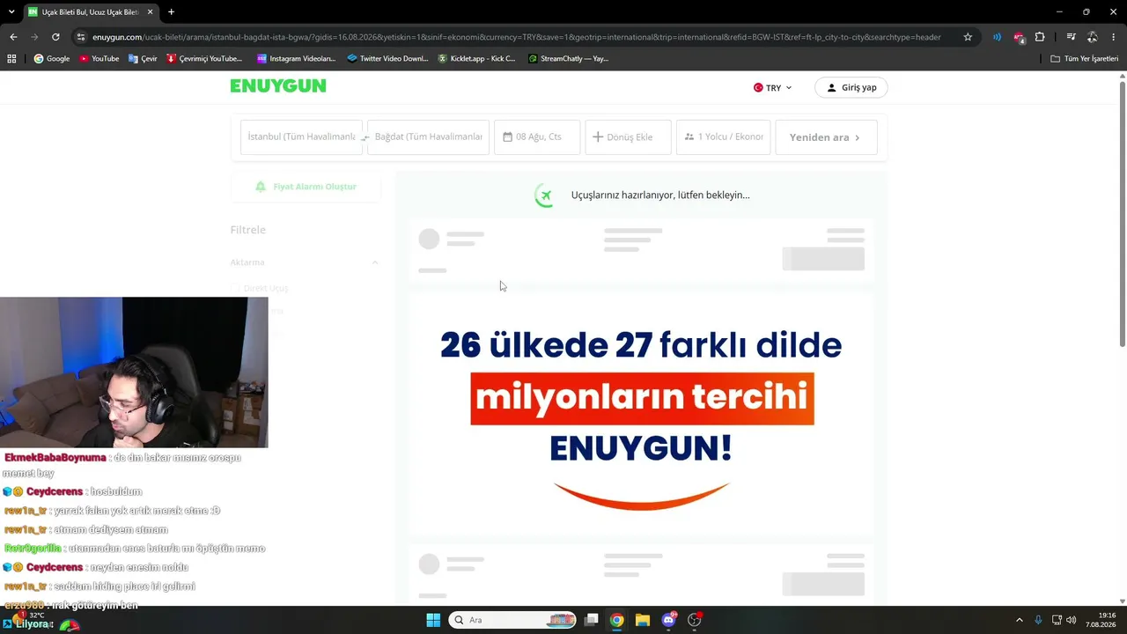Click the Yeniden ara button

(x=826, y=137)
